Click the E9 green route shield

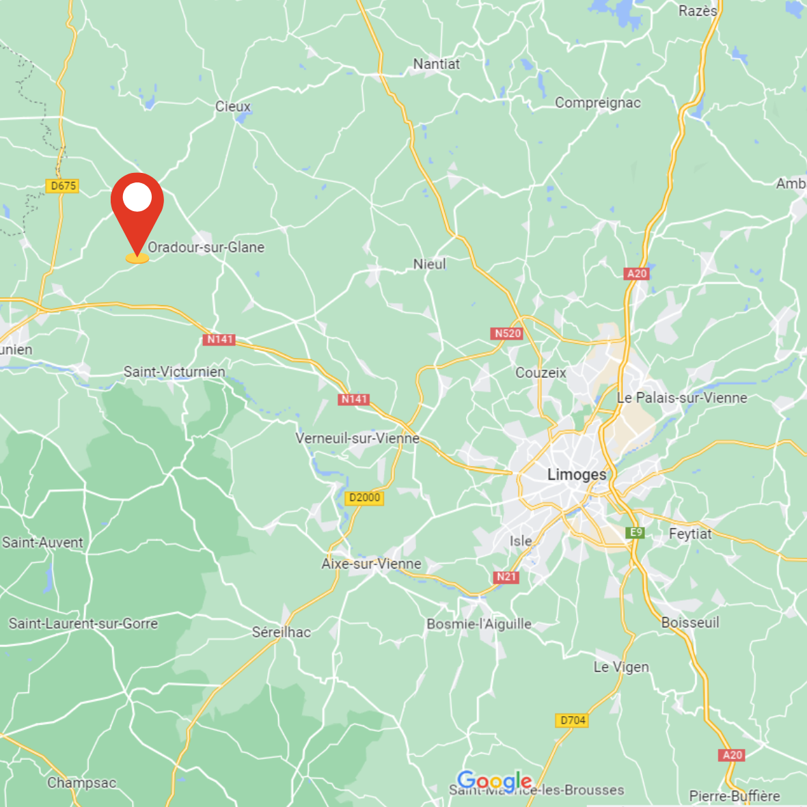click(x=635, y=532)
